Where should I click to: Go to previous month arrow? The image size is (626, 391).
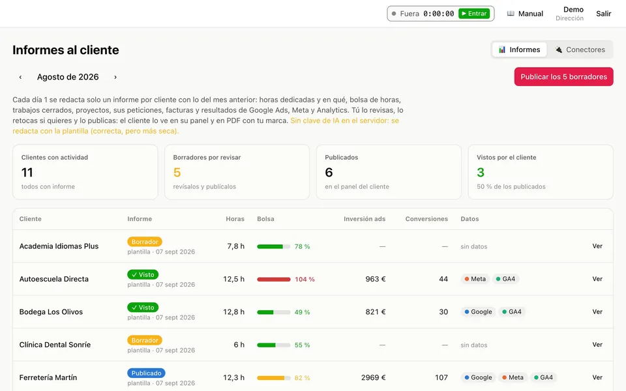click(x=20, y=77)
